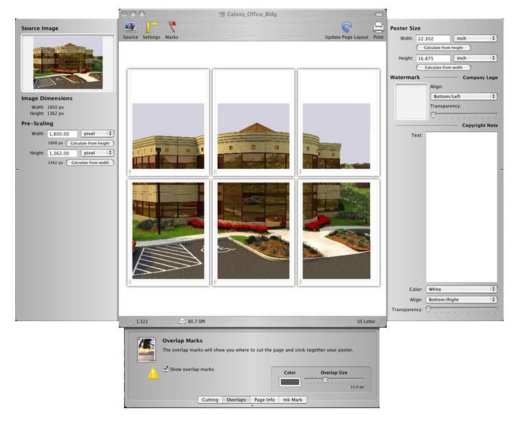The height and width of the screenshot is (422, 528).
Task: Click the 1.322 scale status value
Action: pos(142,321)
